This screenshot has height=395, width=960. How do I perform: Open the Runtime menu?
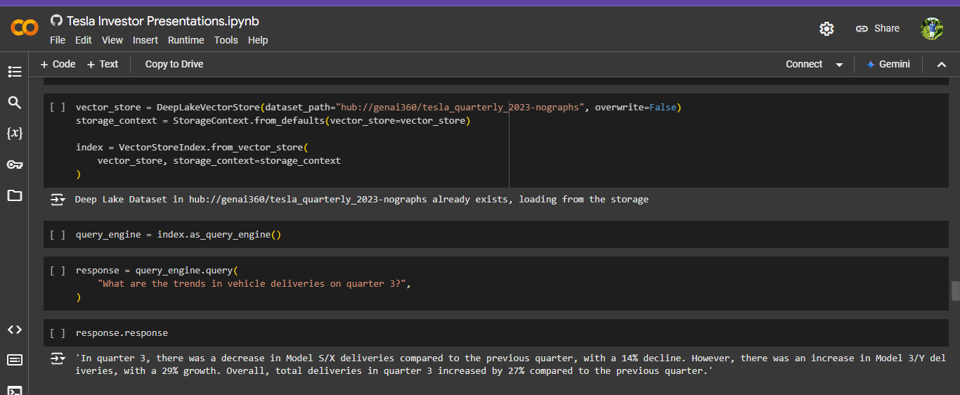(186, 40)
